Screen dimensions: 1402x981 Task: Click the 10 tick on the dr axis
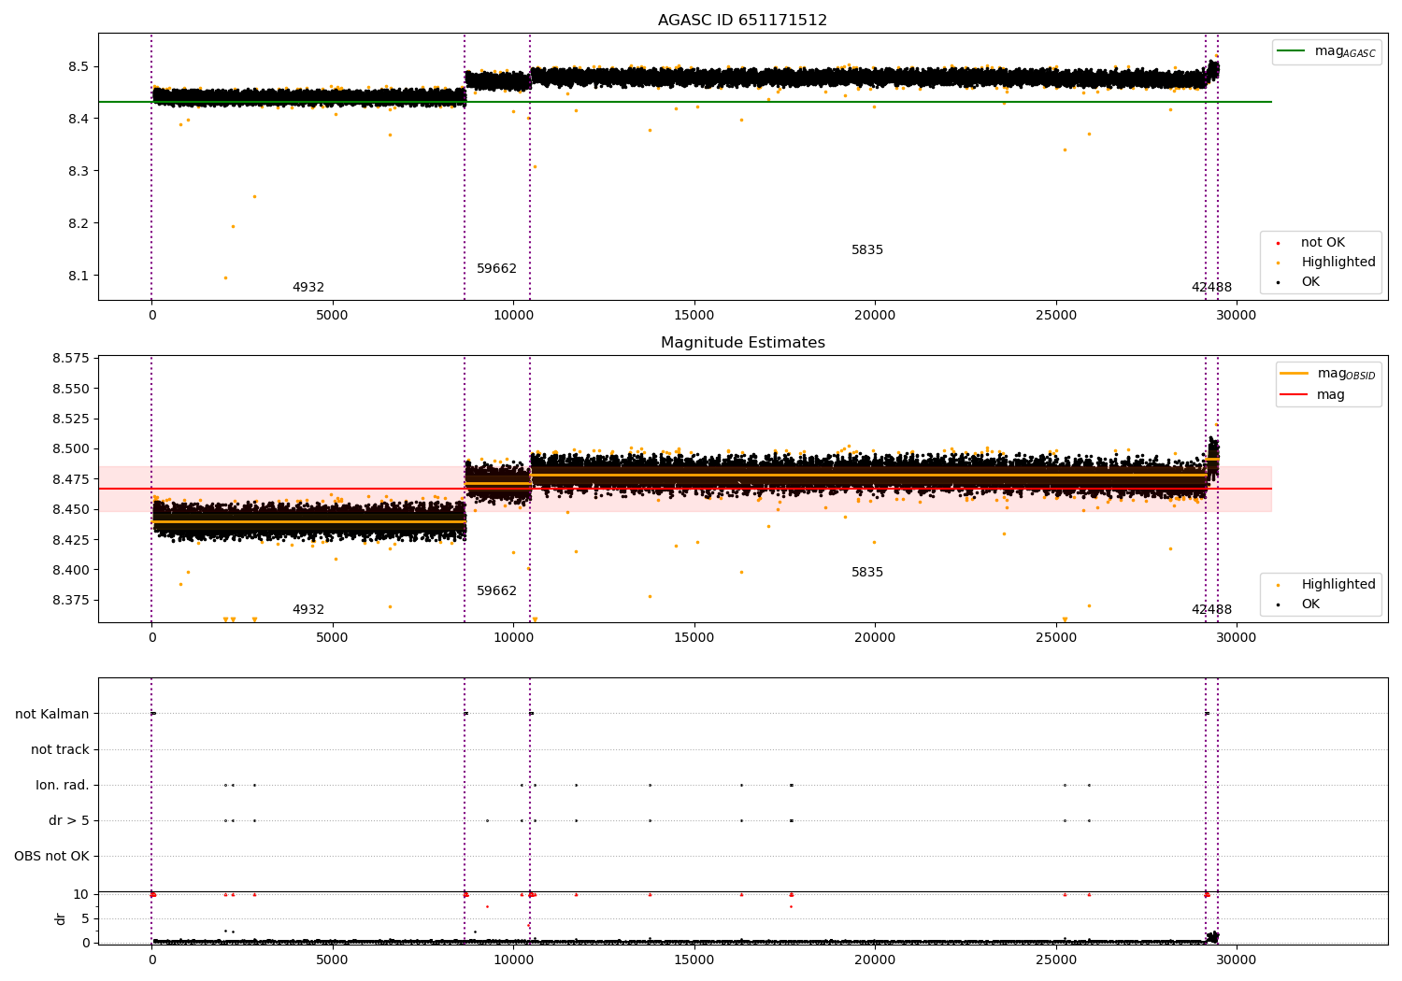click(80, 894)
